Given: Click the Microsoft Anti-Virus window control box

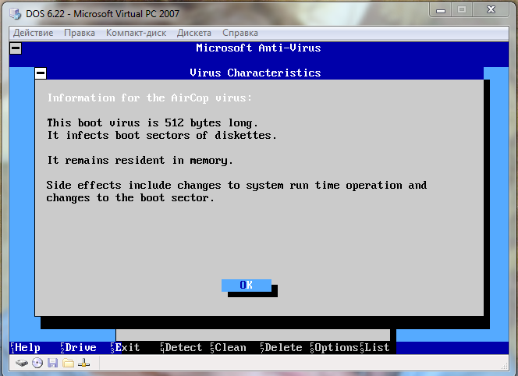Looking at the screenshot, I should [16, 48].
